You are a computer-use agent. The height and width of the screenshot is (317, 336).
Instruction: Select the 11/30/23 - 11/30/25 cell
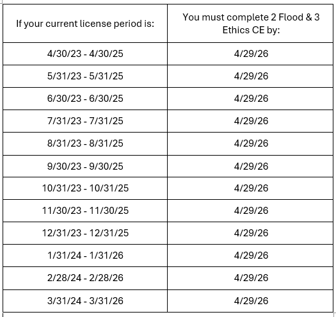[85, 211]
